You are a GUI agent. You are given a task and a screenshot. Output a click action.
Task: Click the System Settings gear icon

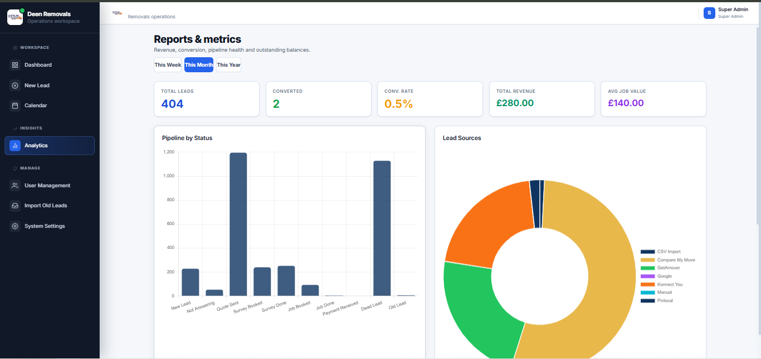15,226
